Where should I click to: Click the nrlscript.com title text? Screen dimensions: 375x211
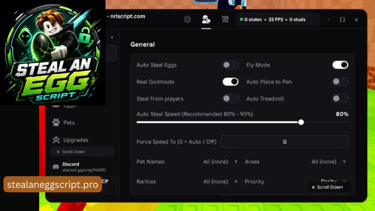pyautogui.click(x=128, y=16)
